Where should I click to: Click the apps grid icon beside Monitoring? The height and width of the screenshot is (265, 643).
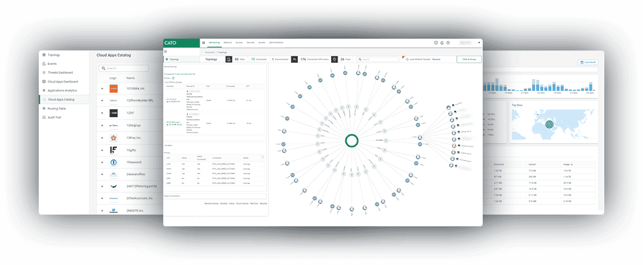(204, 43)
